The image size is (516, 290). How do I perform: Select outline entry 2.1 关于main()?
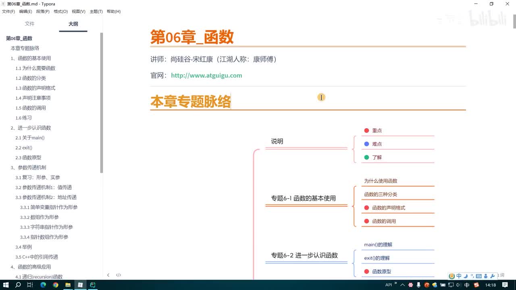tap(30, 138)
